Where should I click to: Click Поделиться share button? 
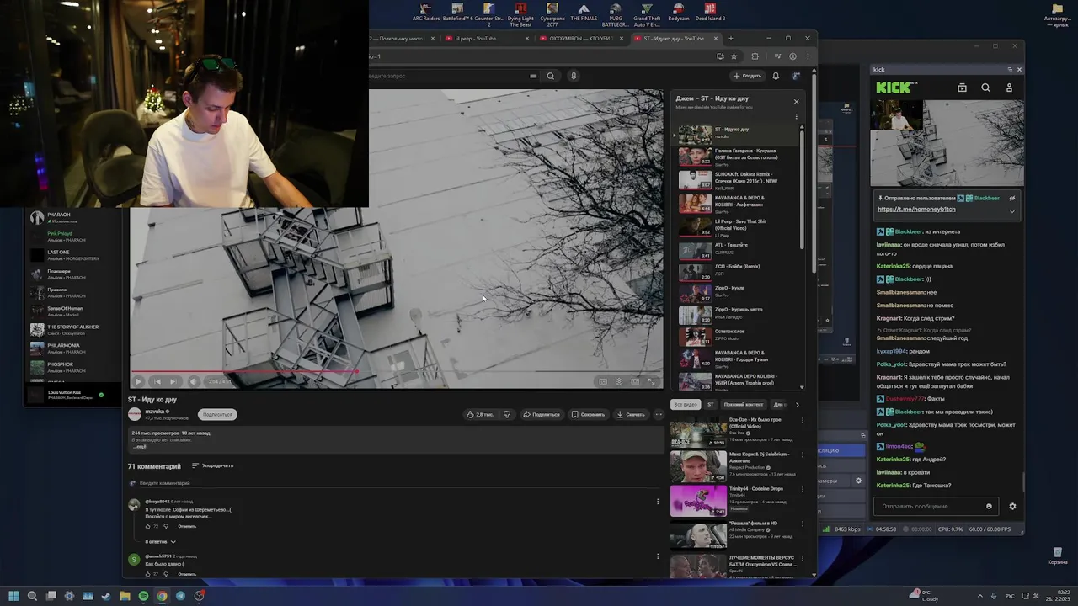541,414
